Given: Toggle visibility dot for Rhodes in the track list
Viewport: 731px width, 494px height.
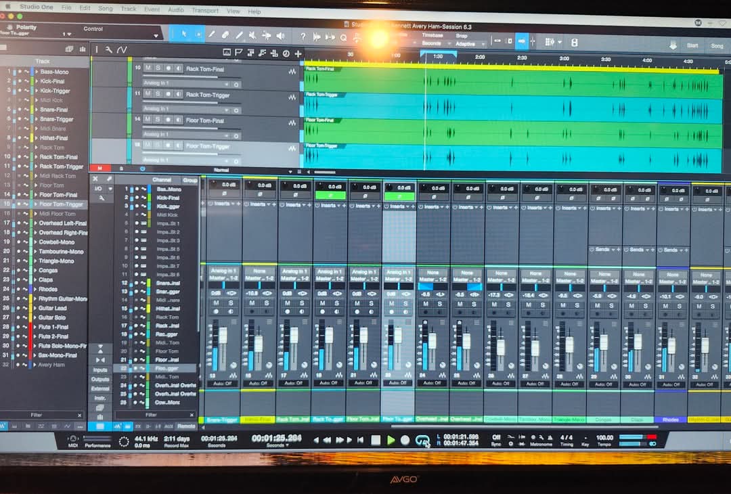Looking at the screenshot, I should click(x=19, y=289).
